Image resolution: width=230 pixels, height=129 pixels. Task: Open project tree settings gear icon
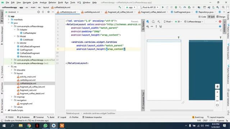(x=48, y=12)
